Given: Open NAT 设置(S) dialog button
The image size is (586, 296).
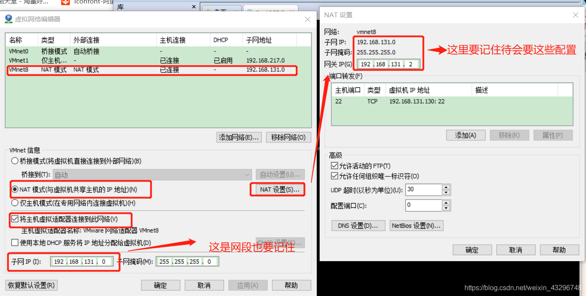Looking at the screenshot, I should click(x=280, y=189).
